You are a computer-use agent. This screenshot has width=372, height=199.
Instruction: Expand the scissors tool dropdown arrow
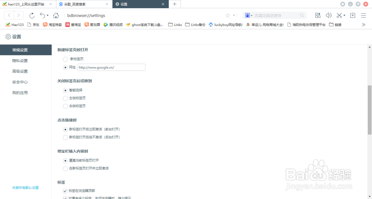coord(344,15)
